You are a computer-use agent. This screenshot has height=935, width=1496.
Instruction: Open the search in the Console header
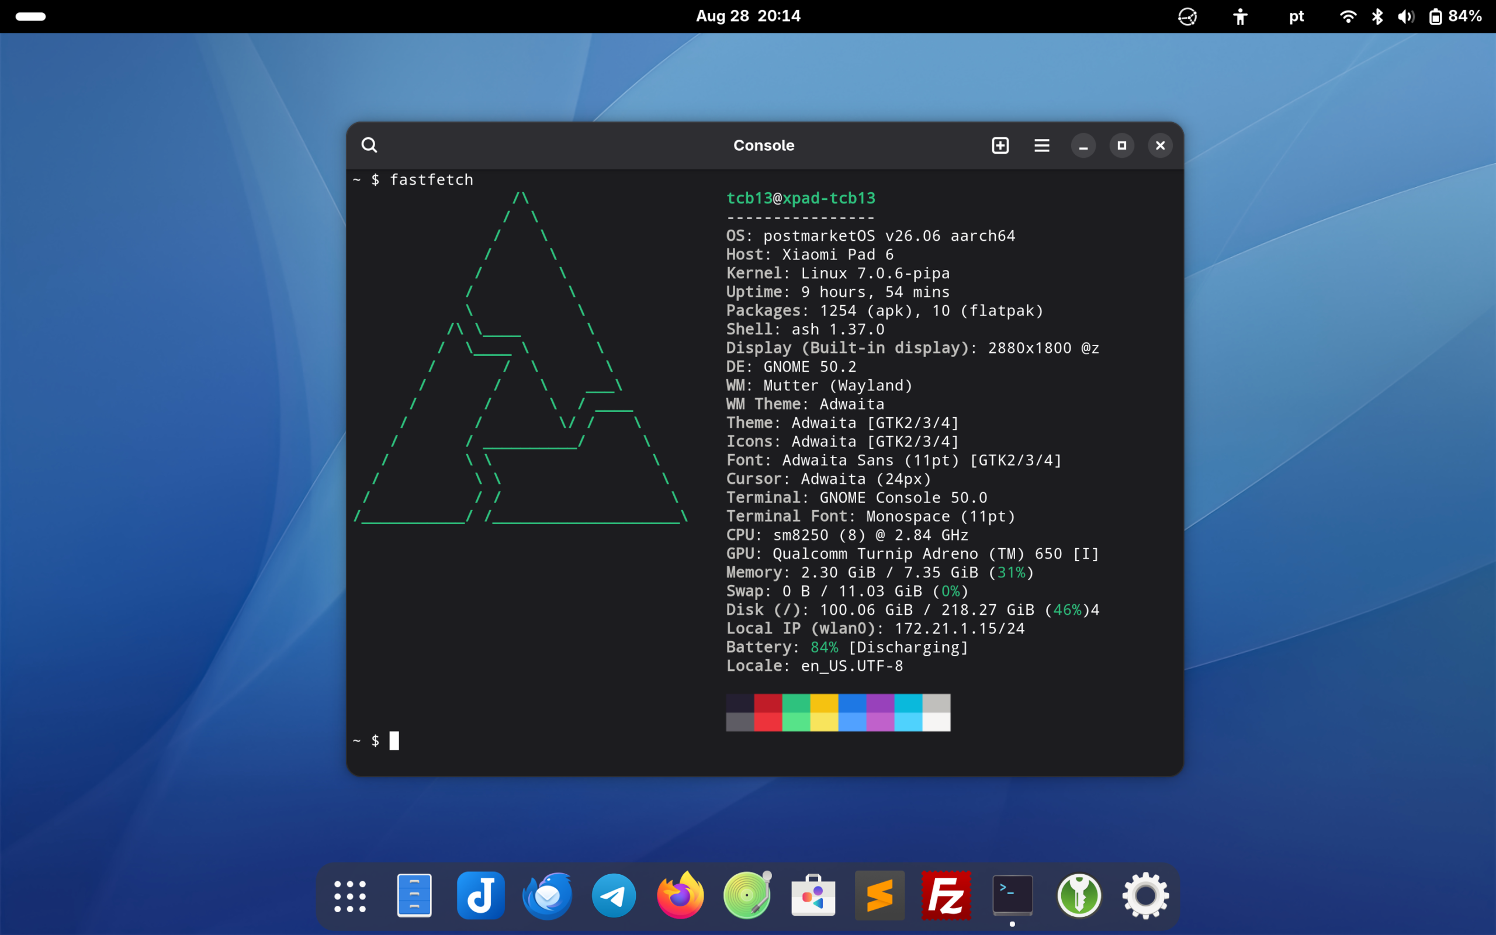[x=369, y=146]
